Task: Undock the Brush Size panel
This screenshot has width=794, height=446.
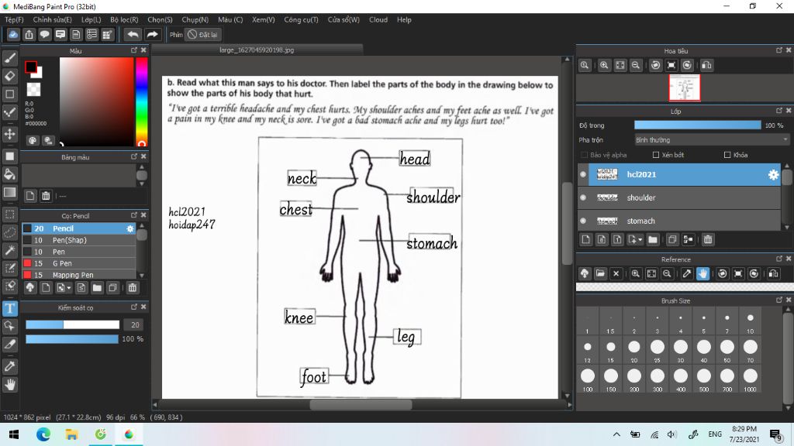Action: (778, 300)
